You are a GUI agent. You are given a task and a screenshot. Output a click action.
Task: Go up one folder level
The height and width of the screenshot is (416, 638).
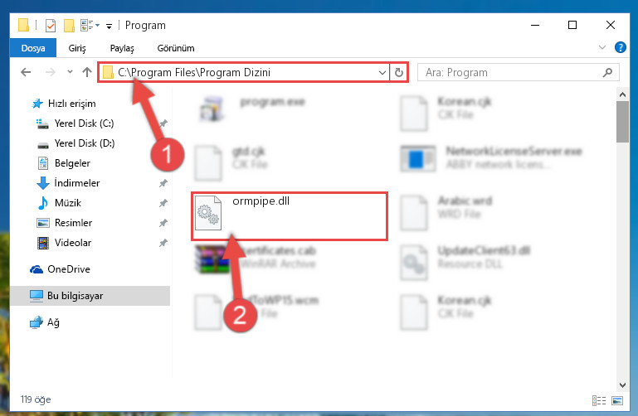pos(86,72)
